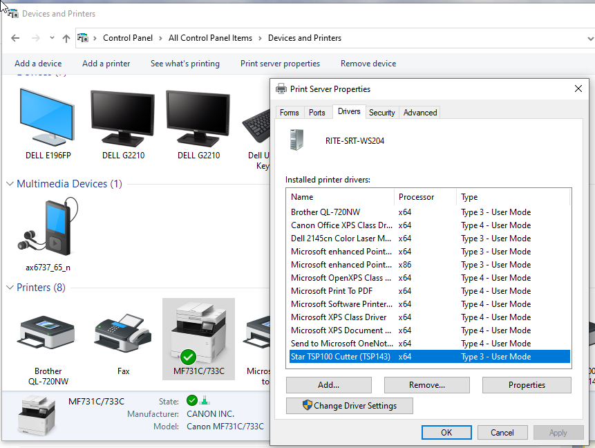Sort drivers by Type column header

pos(513,197)
